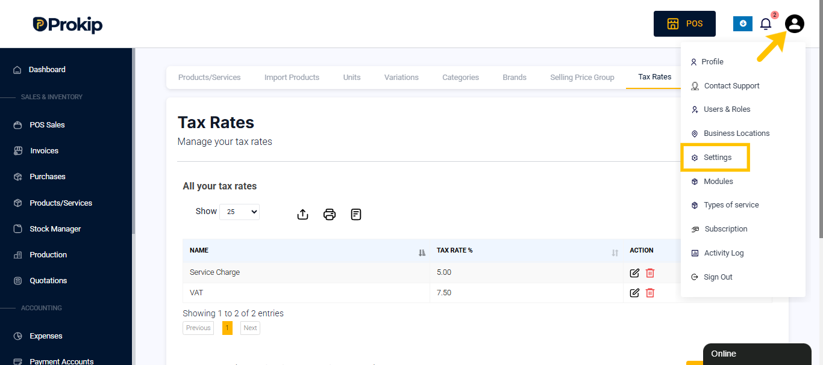The height and width of the screenshot is (365, 823).
Task: Open the notifications bell icon
Action: 766,24
